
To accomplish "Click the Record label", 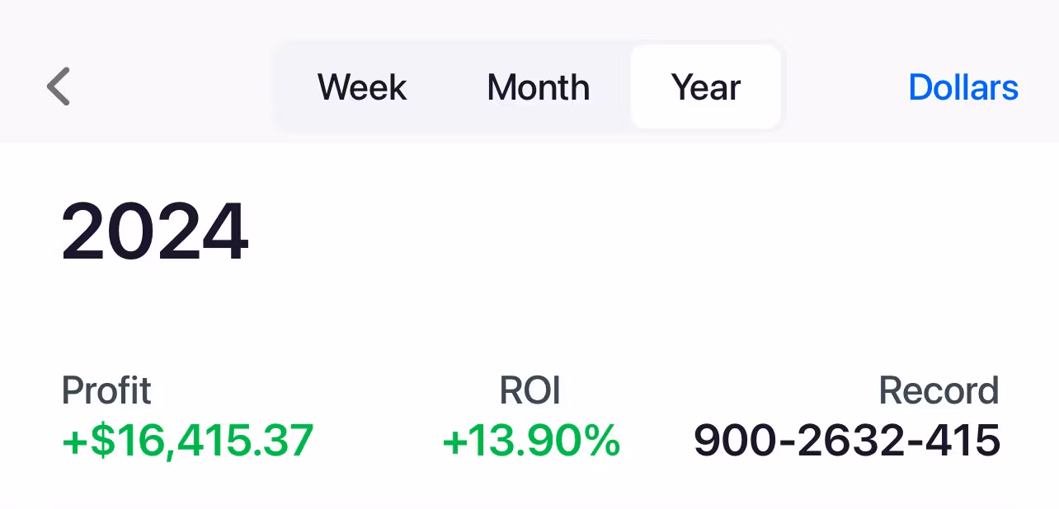I will (939, 390).
